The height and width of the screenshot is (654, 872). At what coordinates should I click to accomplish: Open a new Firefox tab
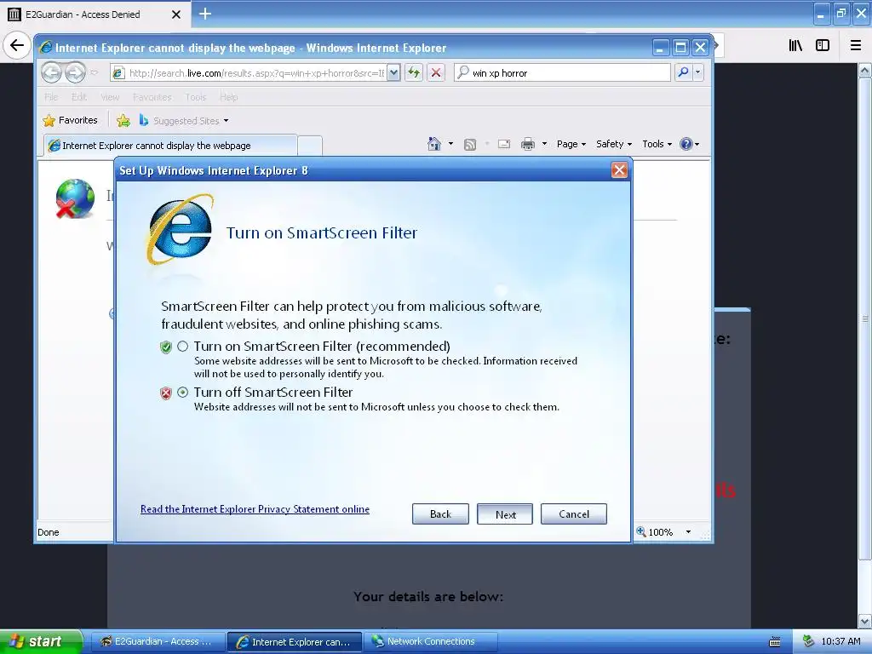(205, 14)
